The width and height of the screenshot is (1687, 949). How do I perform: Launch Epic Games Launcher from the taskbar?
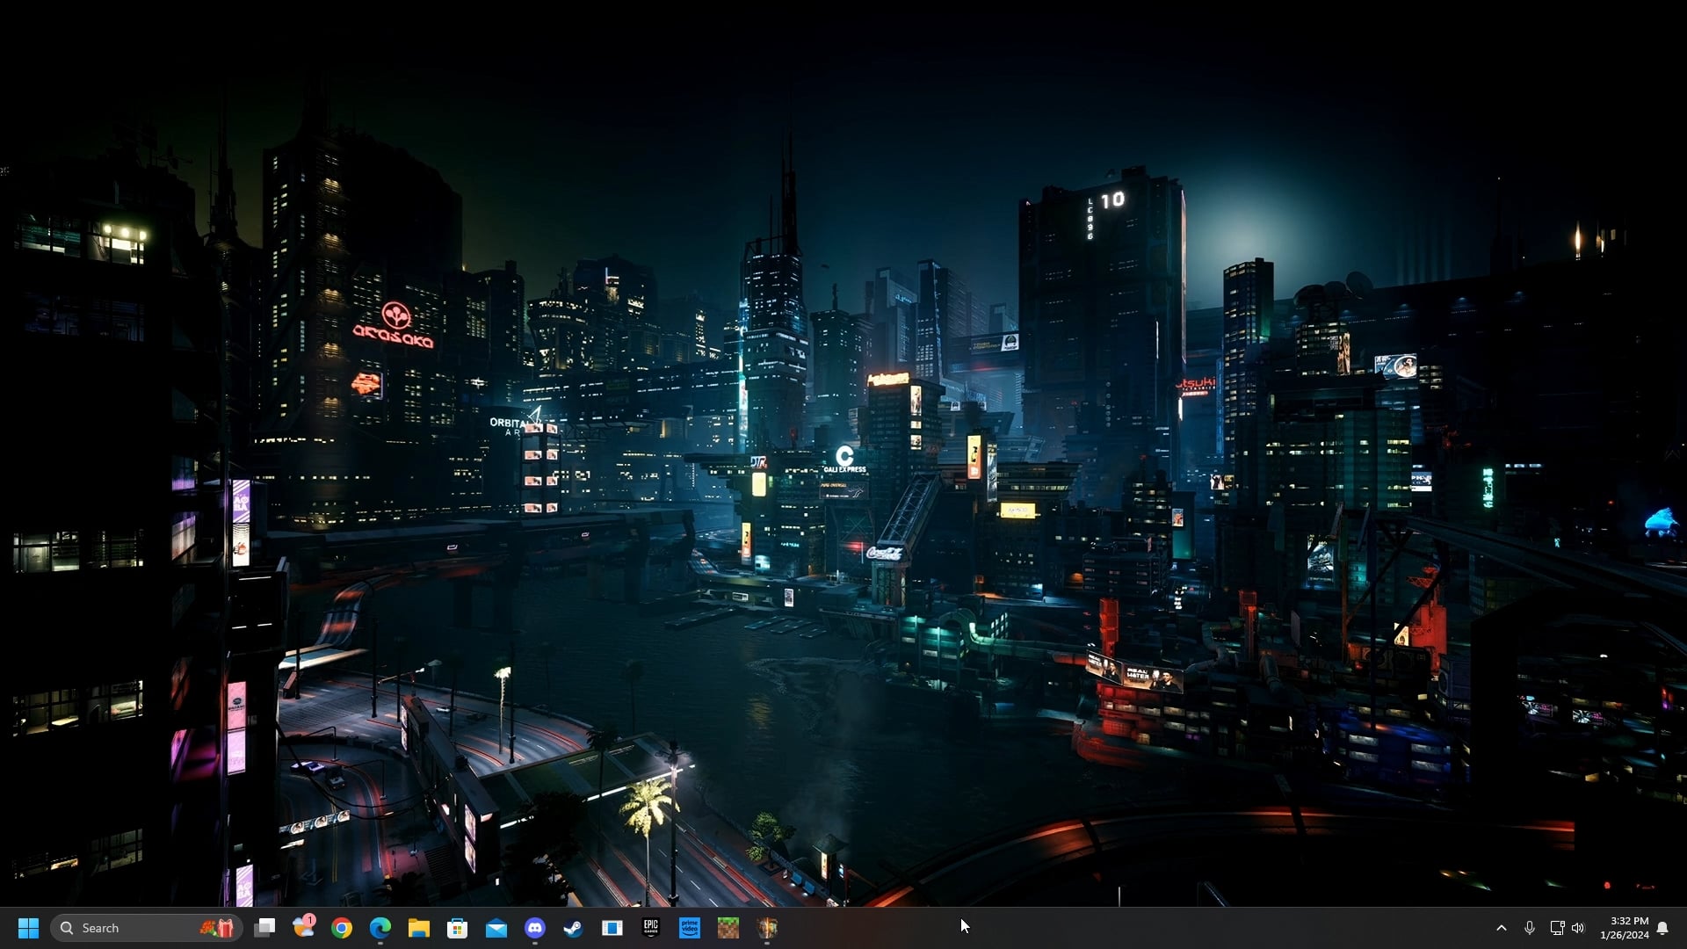[x=651, y=928]
